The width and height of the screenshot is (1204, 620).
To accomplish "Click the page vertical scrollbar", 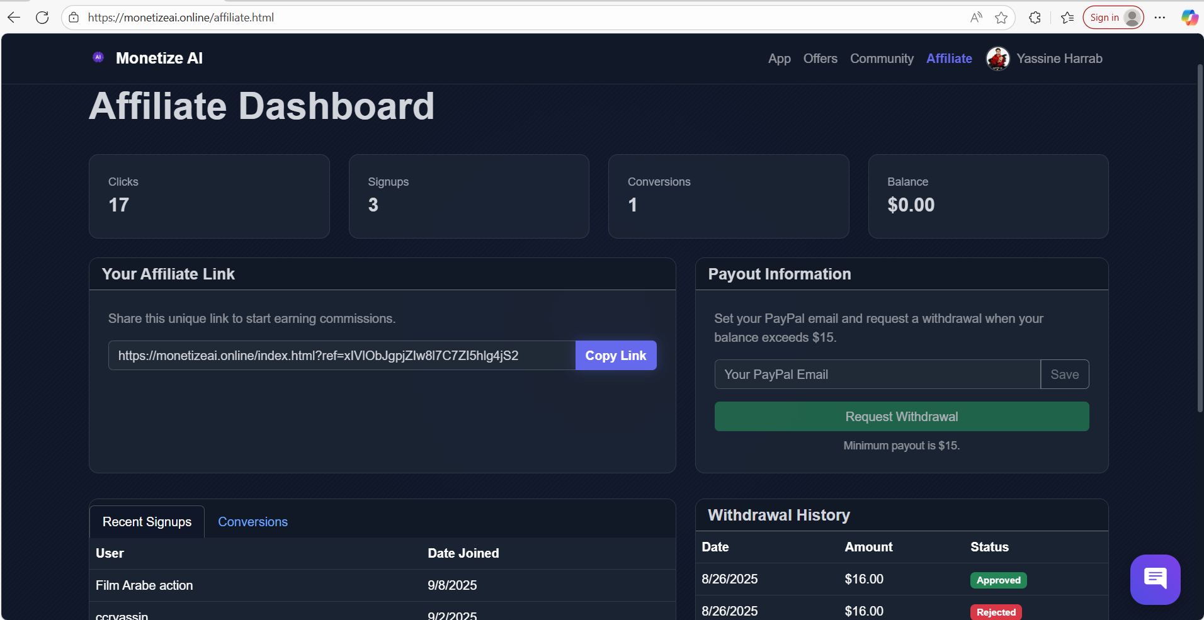I will pyautogui.click(x=1200, y=239).
